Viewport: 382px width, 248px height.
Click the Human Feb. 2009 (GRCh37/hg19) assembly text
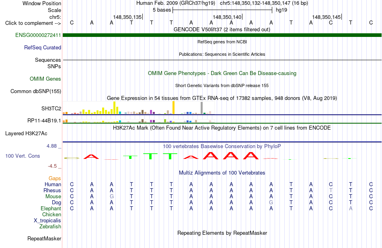[176, 3]
